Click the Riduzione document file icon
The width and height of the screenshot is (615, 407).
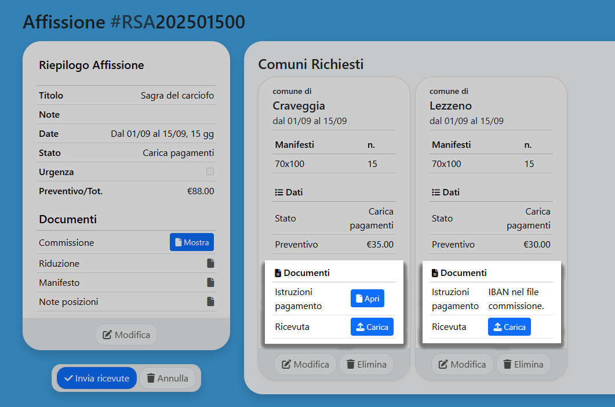tap(210, 263)
